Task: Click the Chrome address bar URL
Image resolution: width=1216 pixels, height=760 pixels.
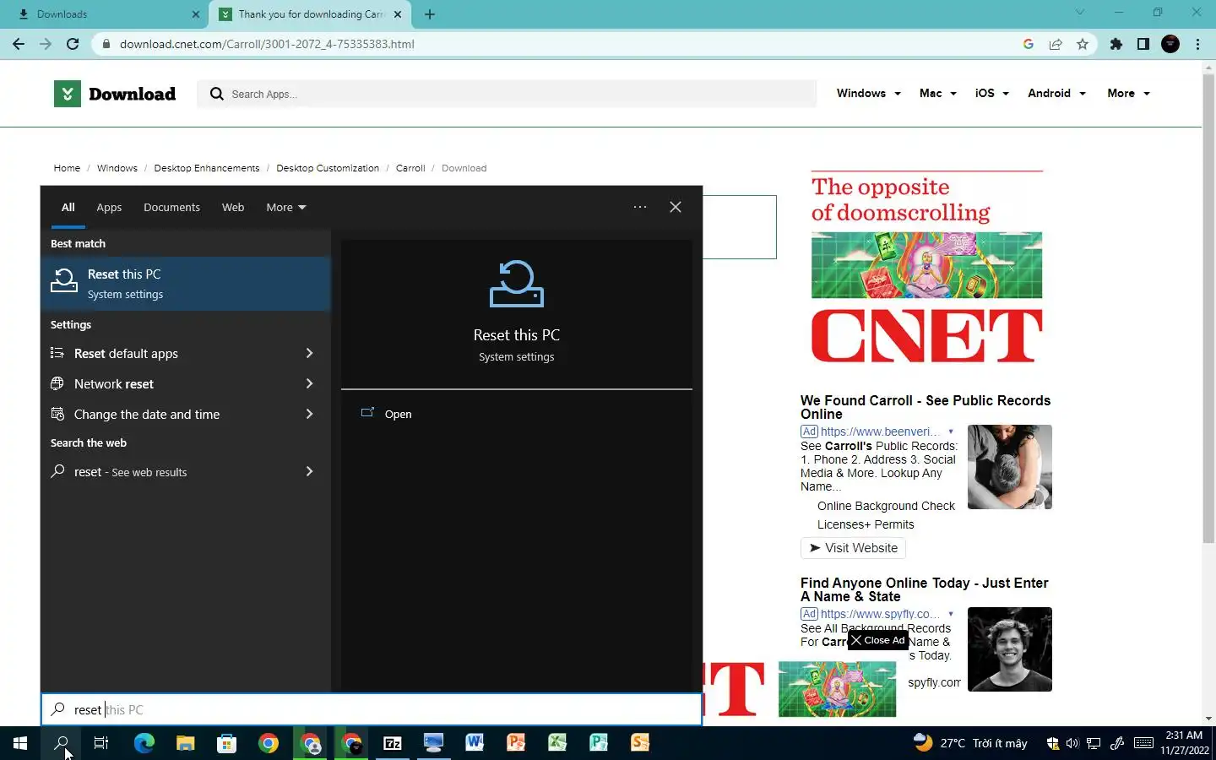Action: pyautogui.click(x=267, y=44)
